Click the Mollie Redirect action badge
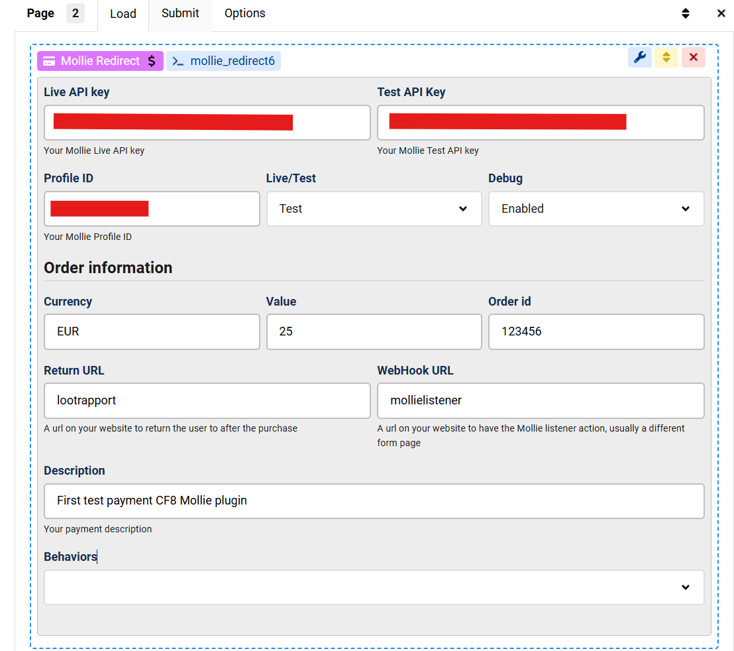Viewport: 734px width, 651px height. click(x=100, y=61)
